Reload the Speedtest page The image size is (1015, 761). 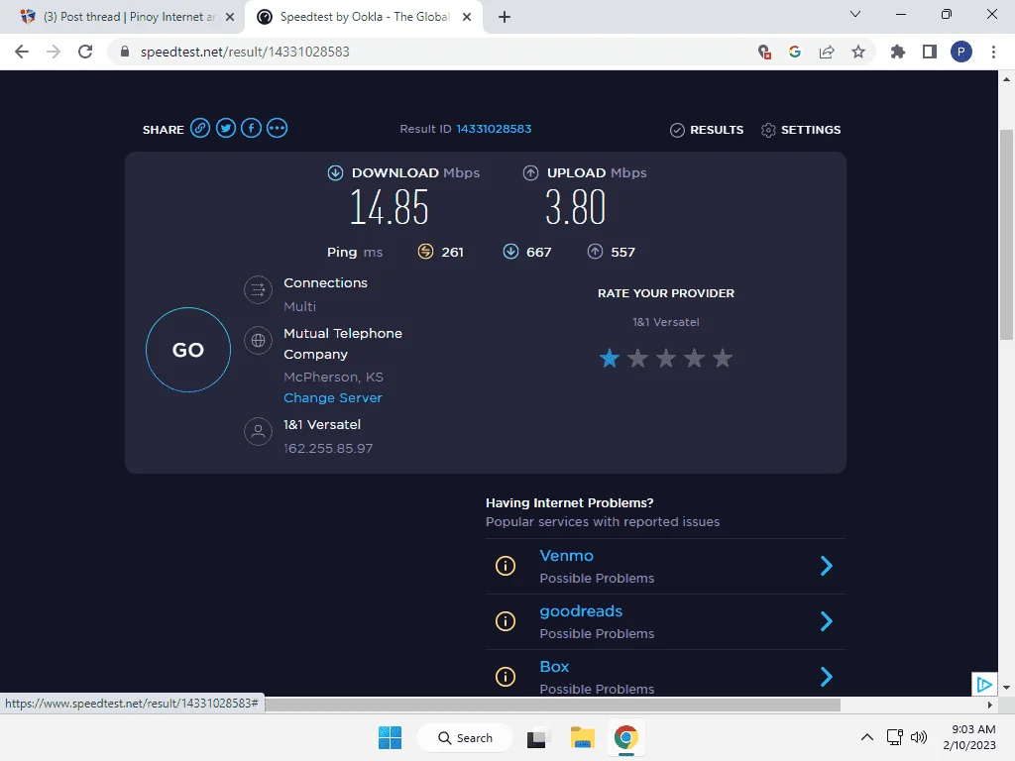coord(85,52)
